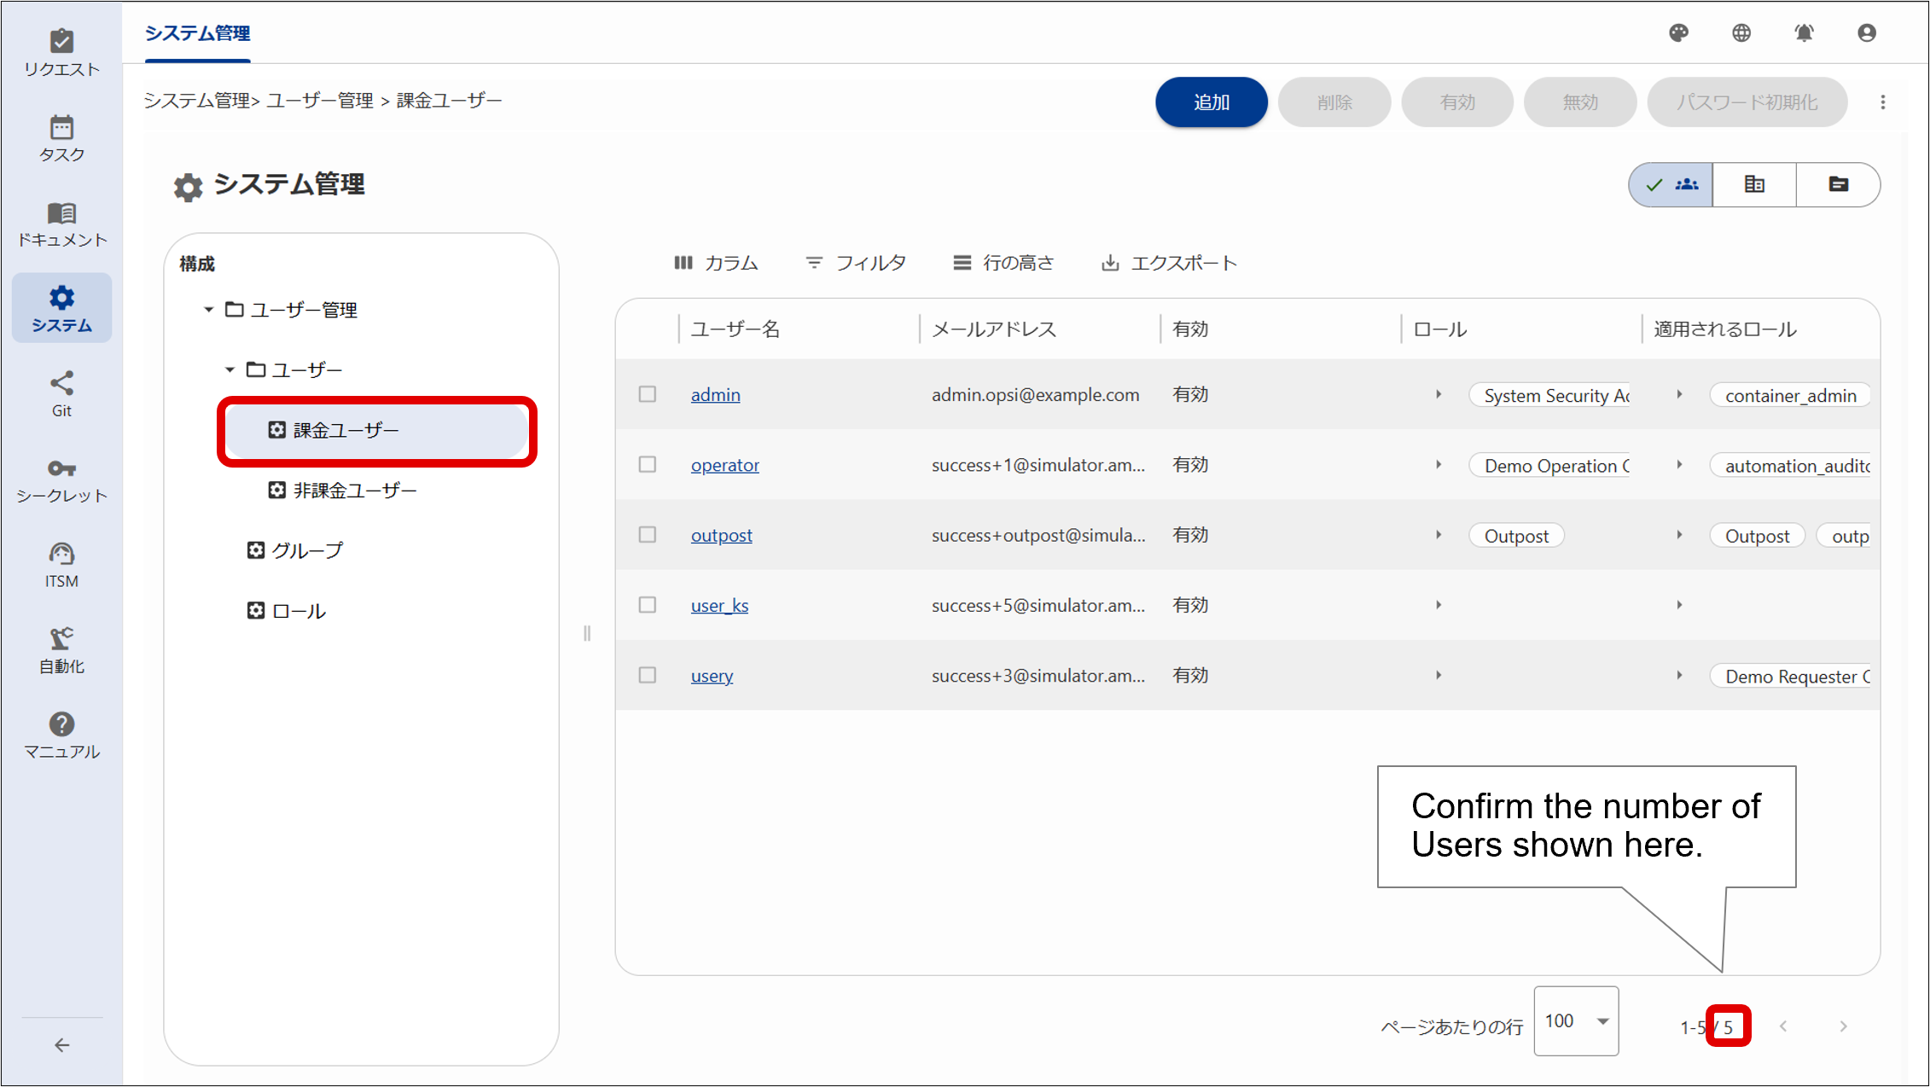
Task: Open シークレット from the sidebar
Action: click(61, 478)
